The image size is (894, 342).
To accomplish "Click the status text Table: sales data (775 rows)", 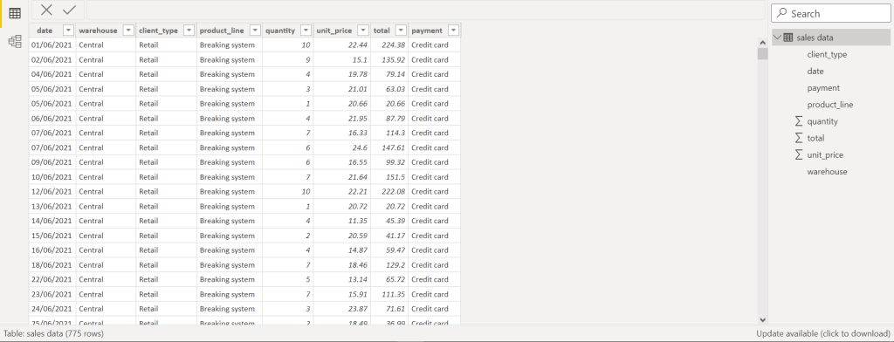I will [53, 333].
